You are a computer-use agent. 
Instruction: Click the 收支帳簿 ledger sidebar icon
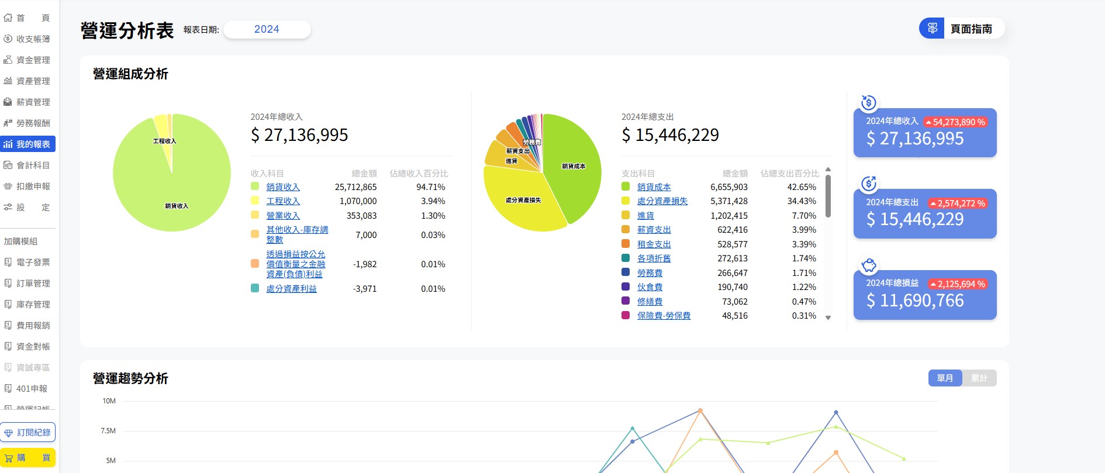pos(8,39)
